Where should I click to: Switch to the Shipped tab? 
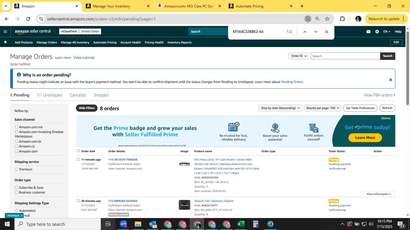point(101,95)
